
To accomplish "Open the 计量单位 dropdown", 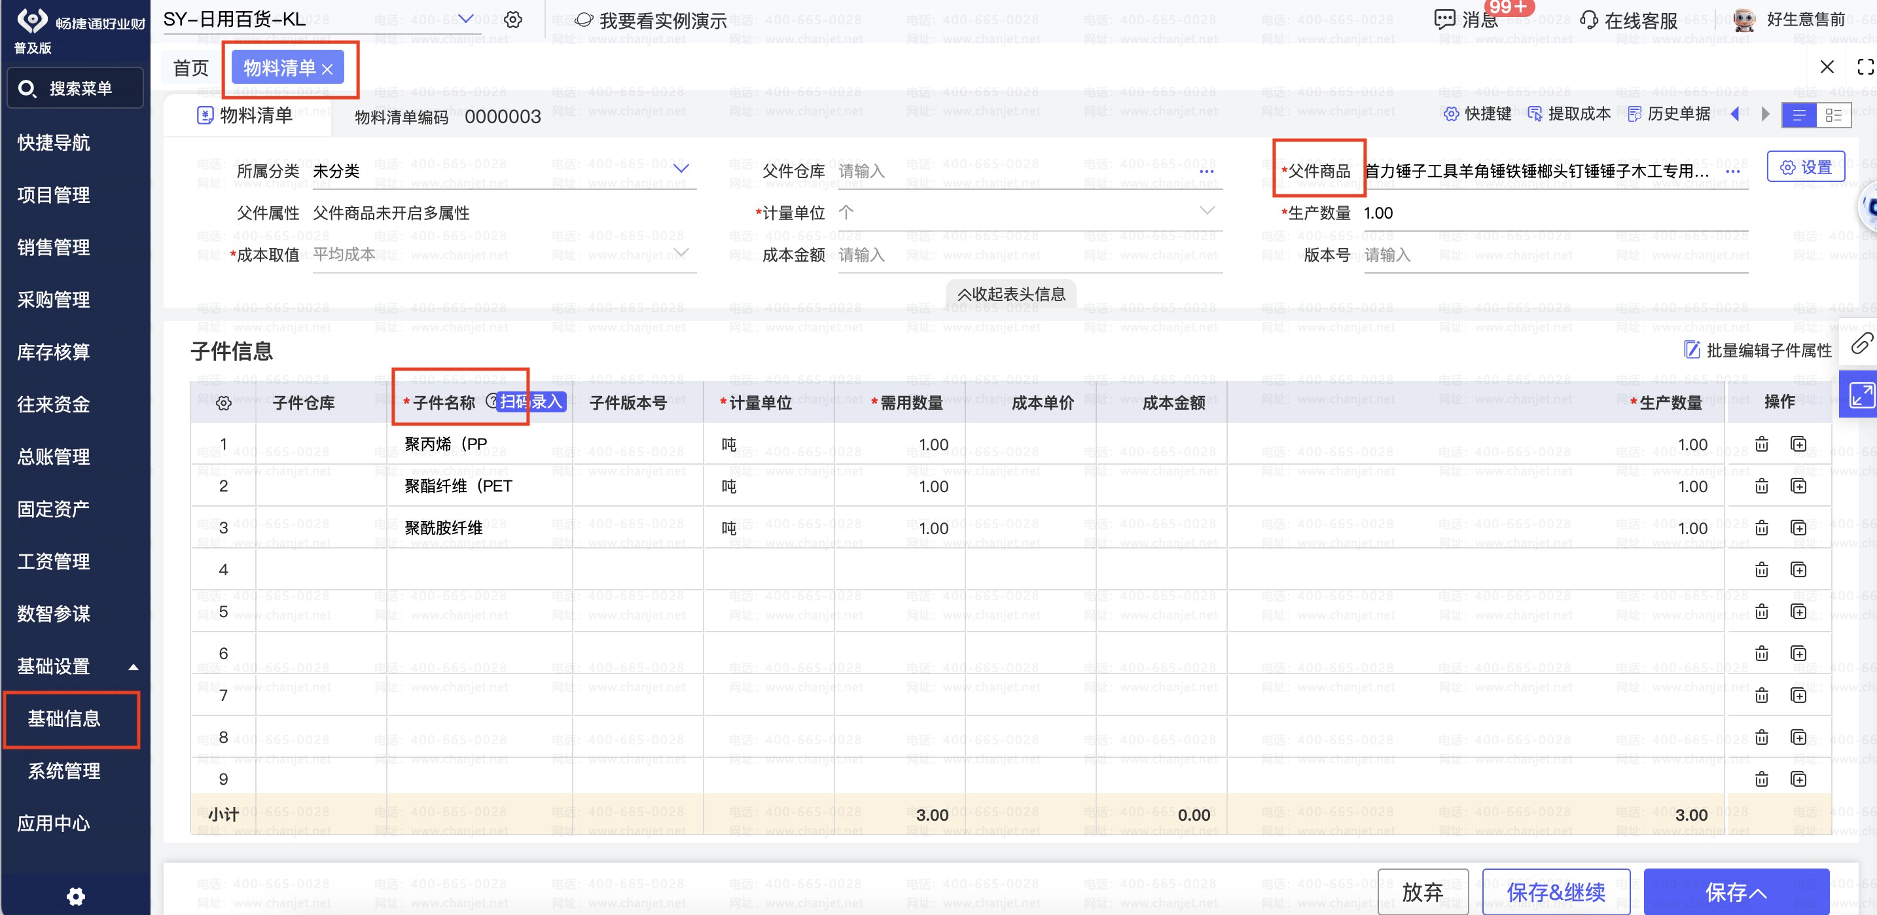I will pyautogui.click(x=1207, y=211).
